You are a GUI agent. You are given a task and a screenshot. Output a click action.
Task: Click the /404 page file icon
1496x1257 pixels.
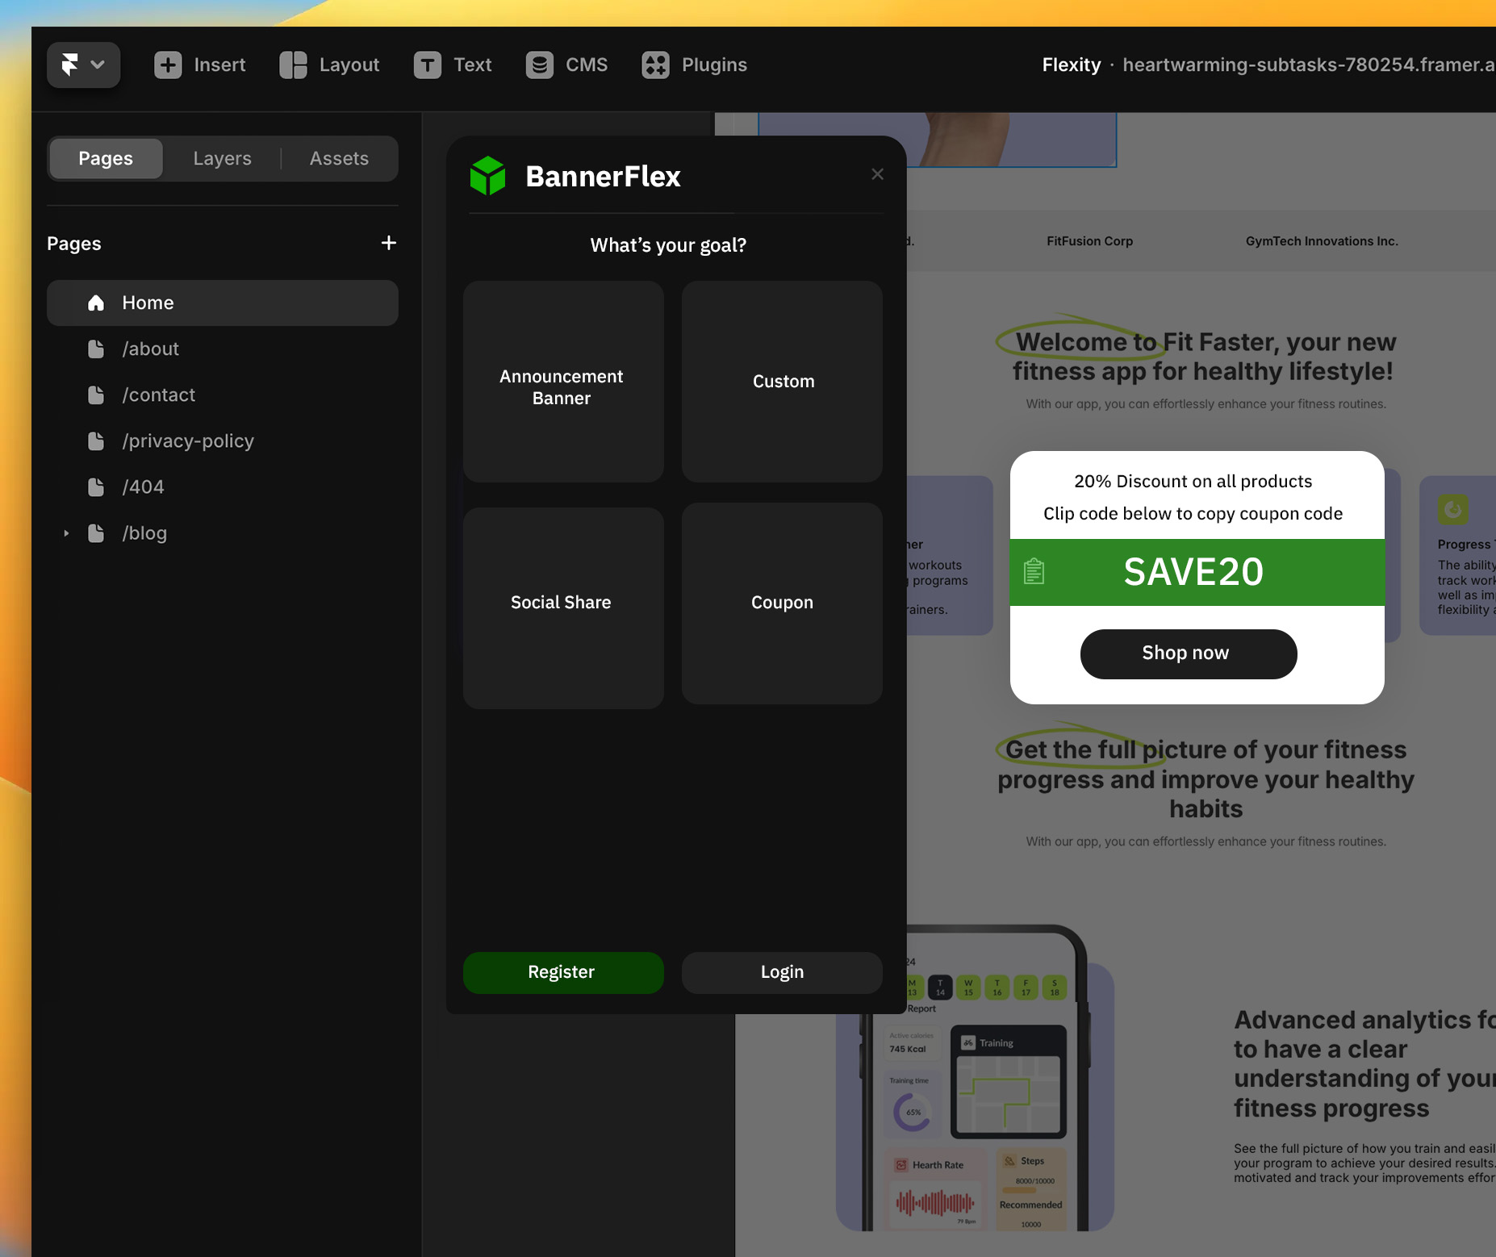point(96,487)
